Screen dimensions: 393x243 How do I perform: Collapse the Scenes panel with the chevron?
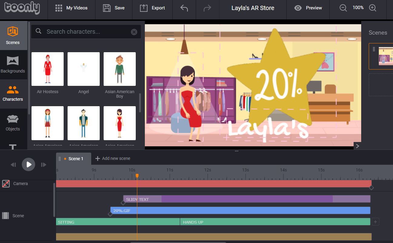tap(358, 146)
